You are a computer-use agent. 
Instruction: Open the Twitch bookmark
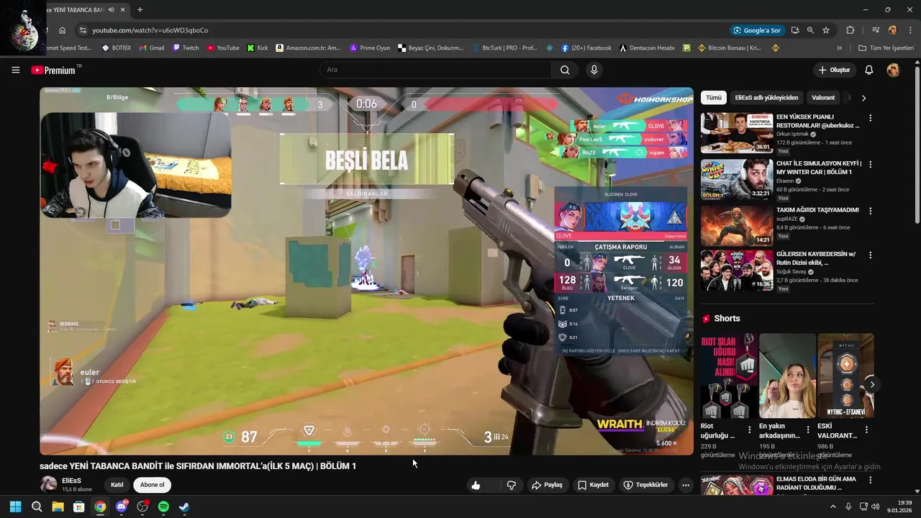pos(186,48)
